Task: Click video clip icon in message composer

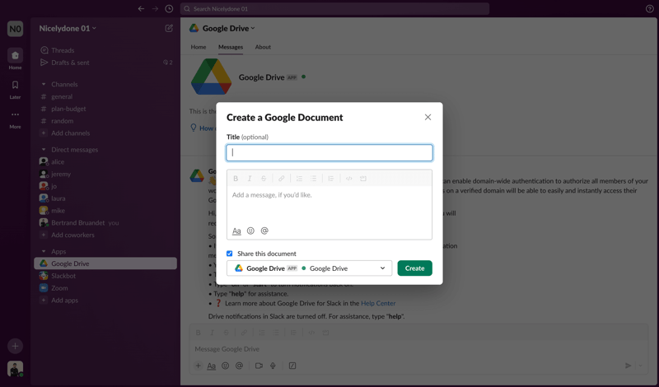Action: click(259, 366)
